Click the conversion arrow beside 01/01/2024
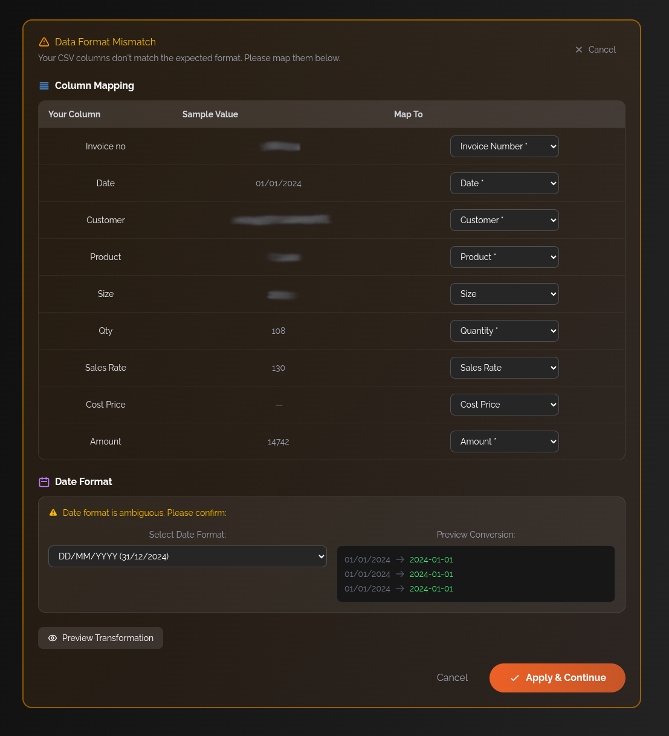 (399, 559)
